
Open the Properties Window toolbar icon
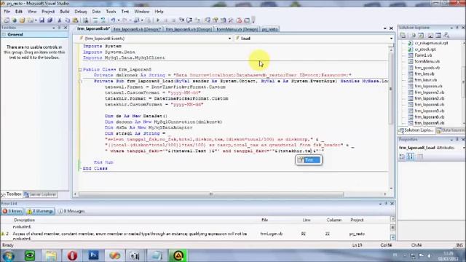(216, 20)
